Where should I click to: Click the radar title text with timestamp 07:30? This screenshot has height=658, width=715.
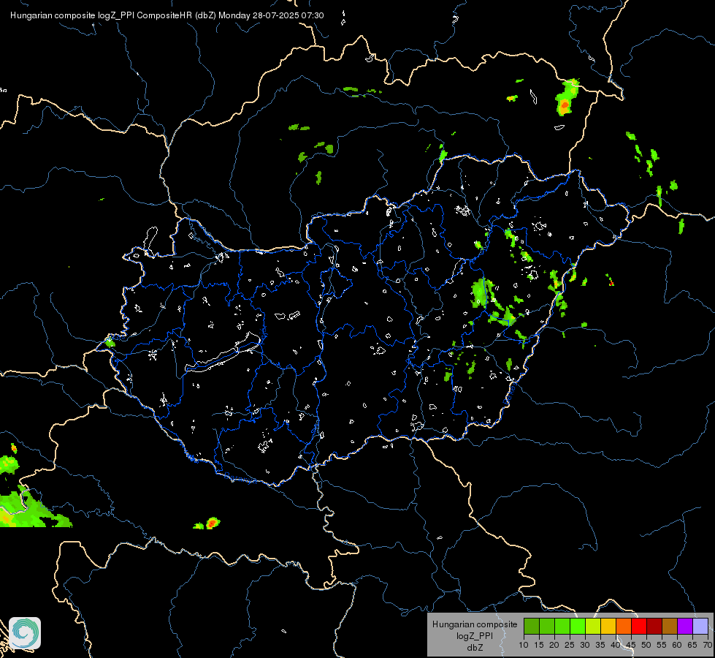tap(167, 15)
